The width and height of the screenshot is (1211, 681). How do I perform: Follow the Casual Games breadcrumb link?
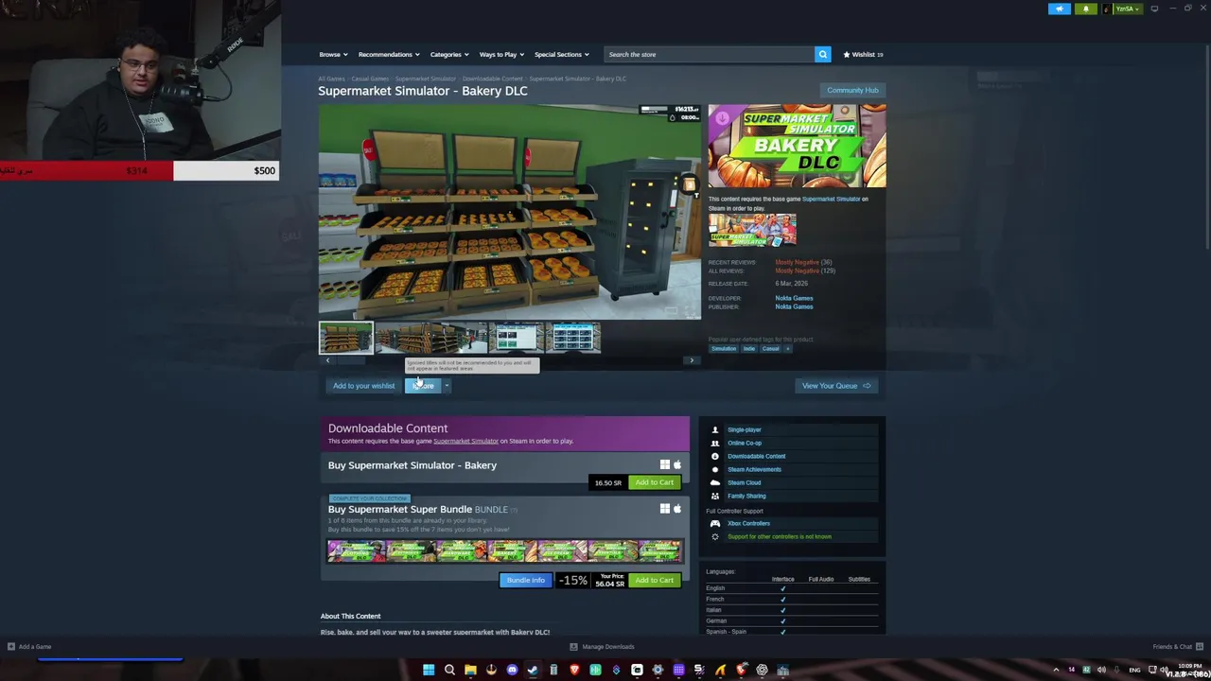[x=370, y=79]
